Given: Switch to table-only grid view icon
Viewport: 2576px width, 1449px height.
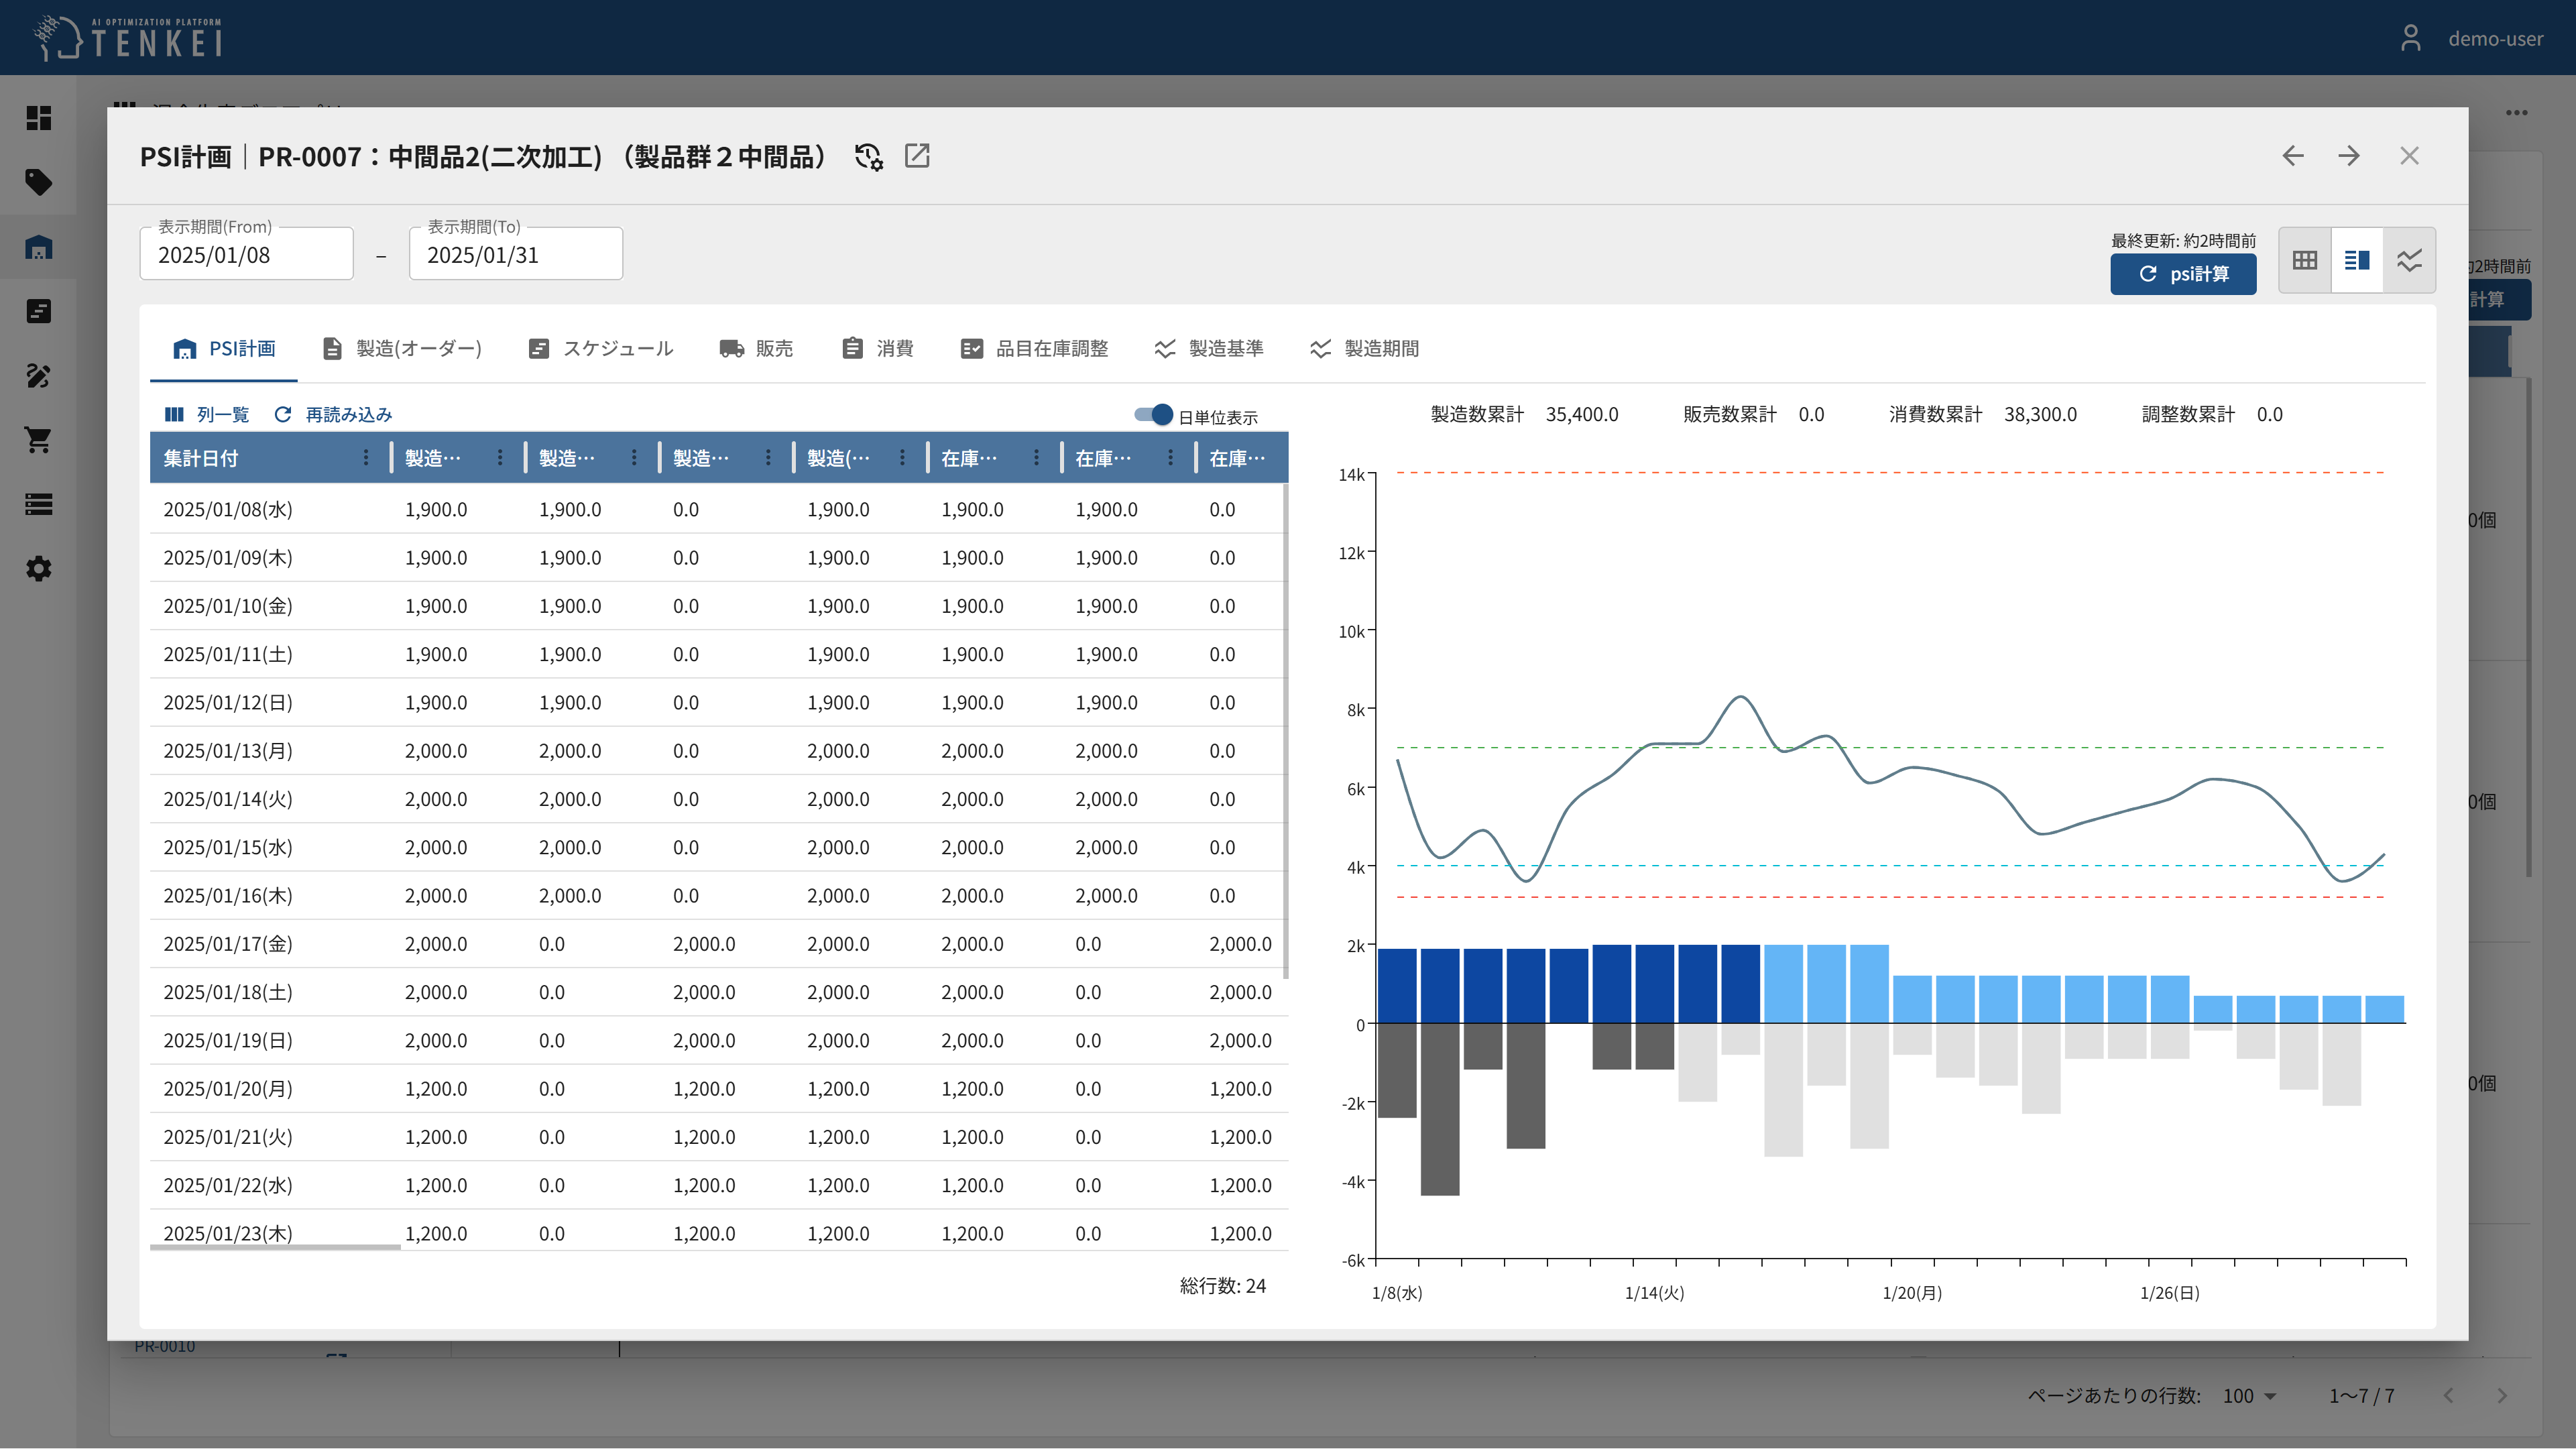Looking at the screenshot, I should pos(2304,260).
